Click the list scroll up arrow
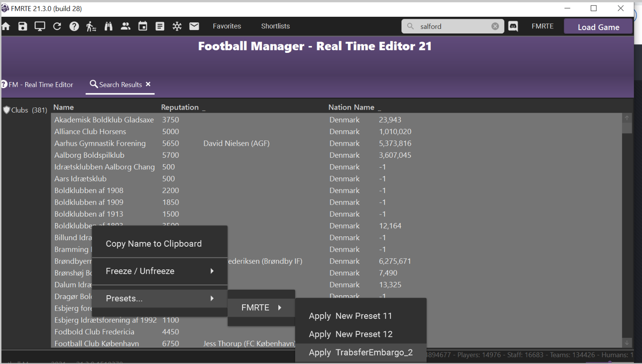Screen dimensions: 642x364 pyautogui.click(x=627, y=118)
